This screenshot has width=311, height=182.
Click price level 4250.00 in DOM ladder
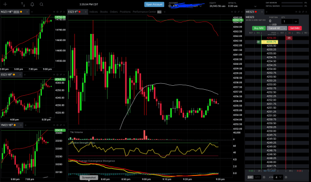click(x=271, y=131)
